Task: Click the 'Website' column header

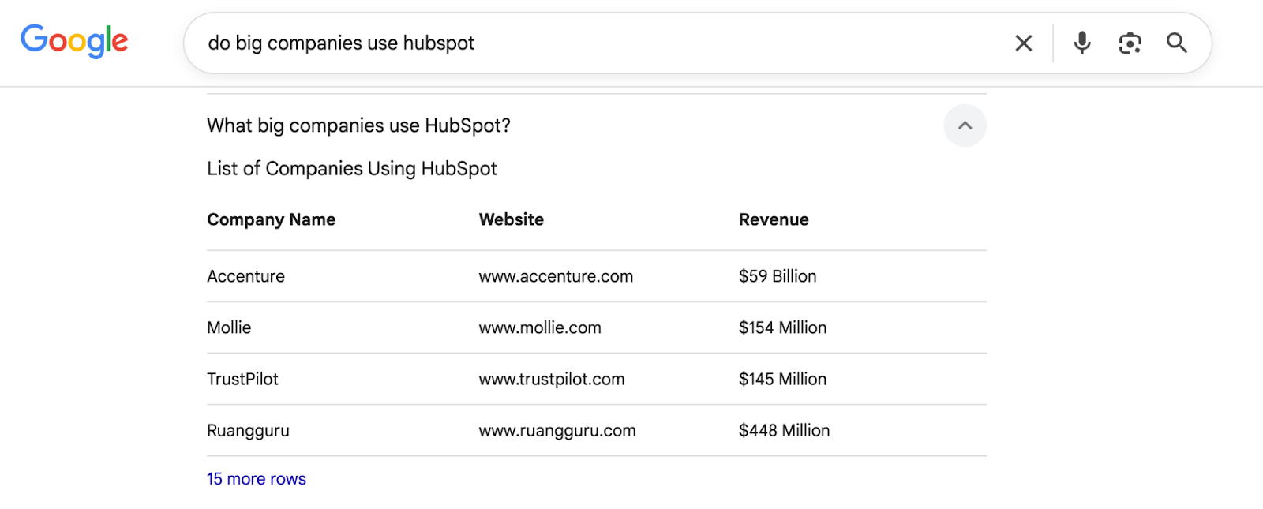Action: pyautogui.click(x=512, y=219)
